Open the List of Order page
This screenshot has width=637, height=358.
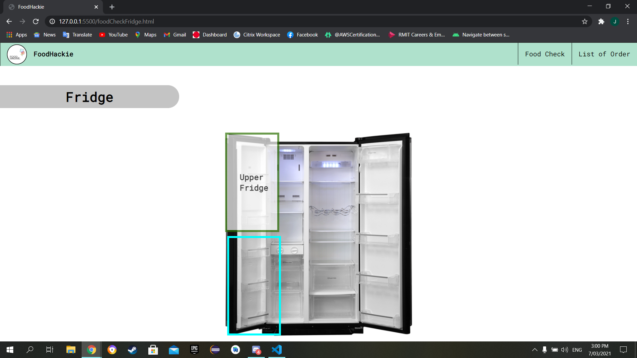(x=604, y=54)
